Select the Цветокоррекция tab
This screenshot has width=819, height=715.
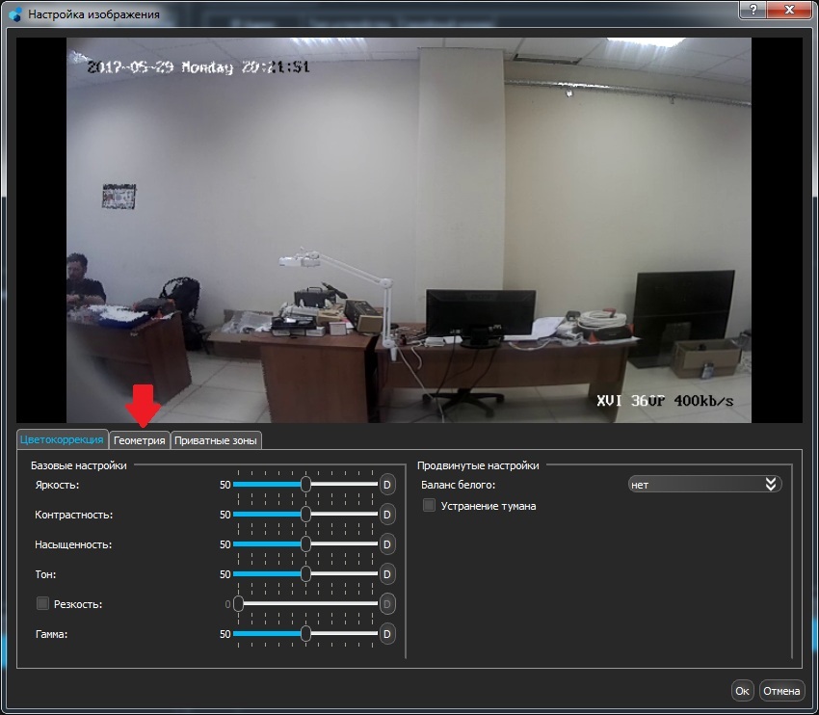pos(62,440)
